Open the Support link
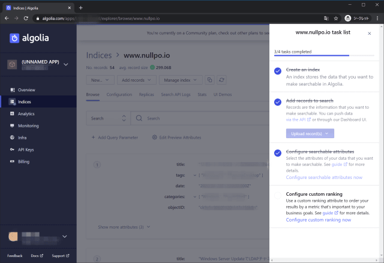The image size is (384, 263). [61, 256]
